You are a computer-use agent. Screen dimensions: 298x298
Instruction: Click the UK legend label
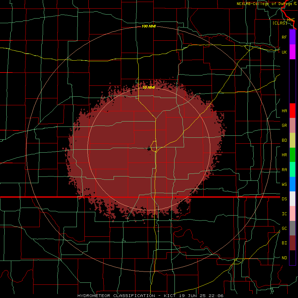coord(284,52)
